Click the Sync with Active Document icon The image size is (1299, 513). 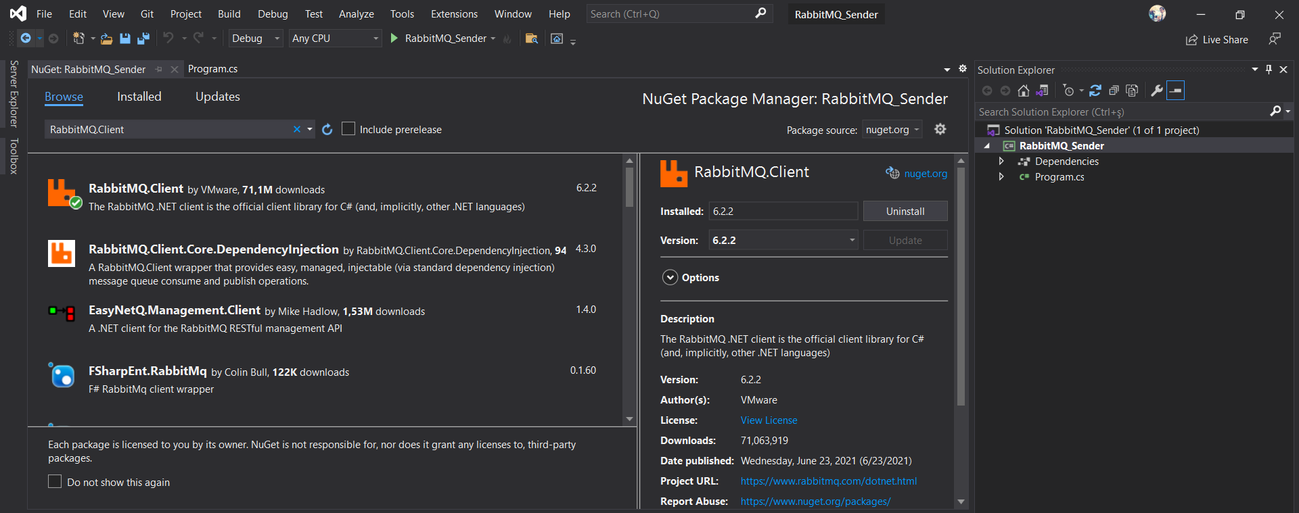click(x=1095, y=91)
